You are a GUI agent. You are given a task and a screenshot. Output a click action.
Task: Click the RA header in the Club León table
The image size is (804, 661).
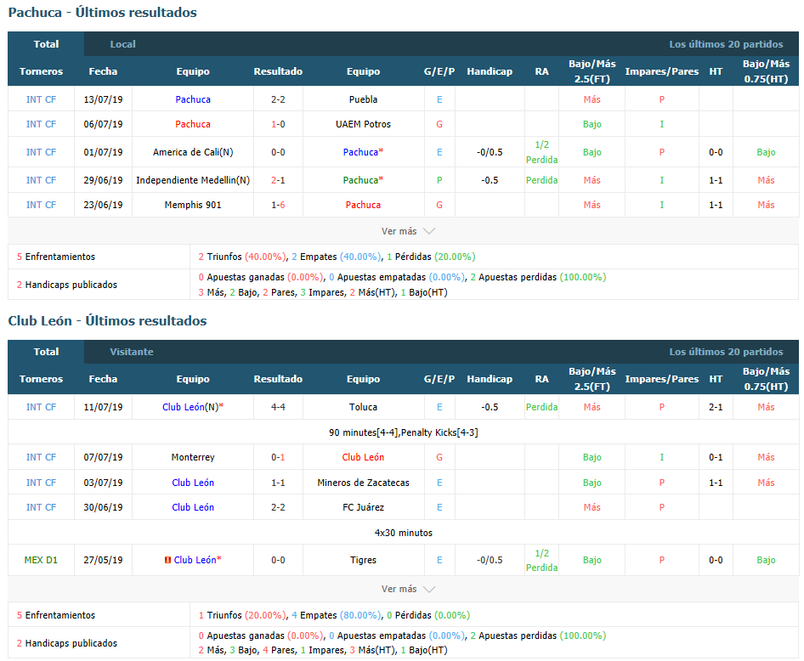[x=542, y=379]
